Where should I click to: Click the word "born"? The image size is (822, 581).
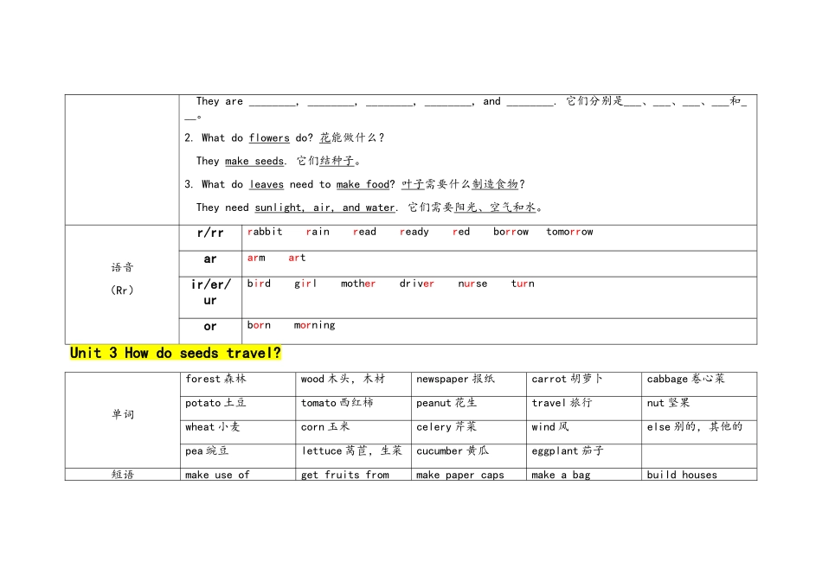pyautogui.click(x=259, y=325)
